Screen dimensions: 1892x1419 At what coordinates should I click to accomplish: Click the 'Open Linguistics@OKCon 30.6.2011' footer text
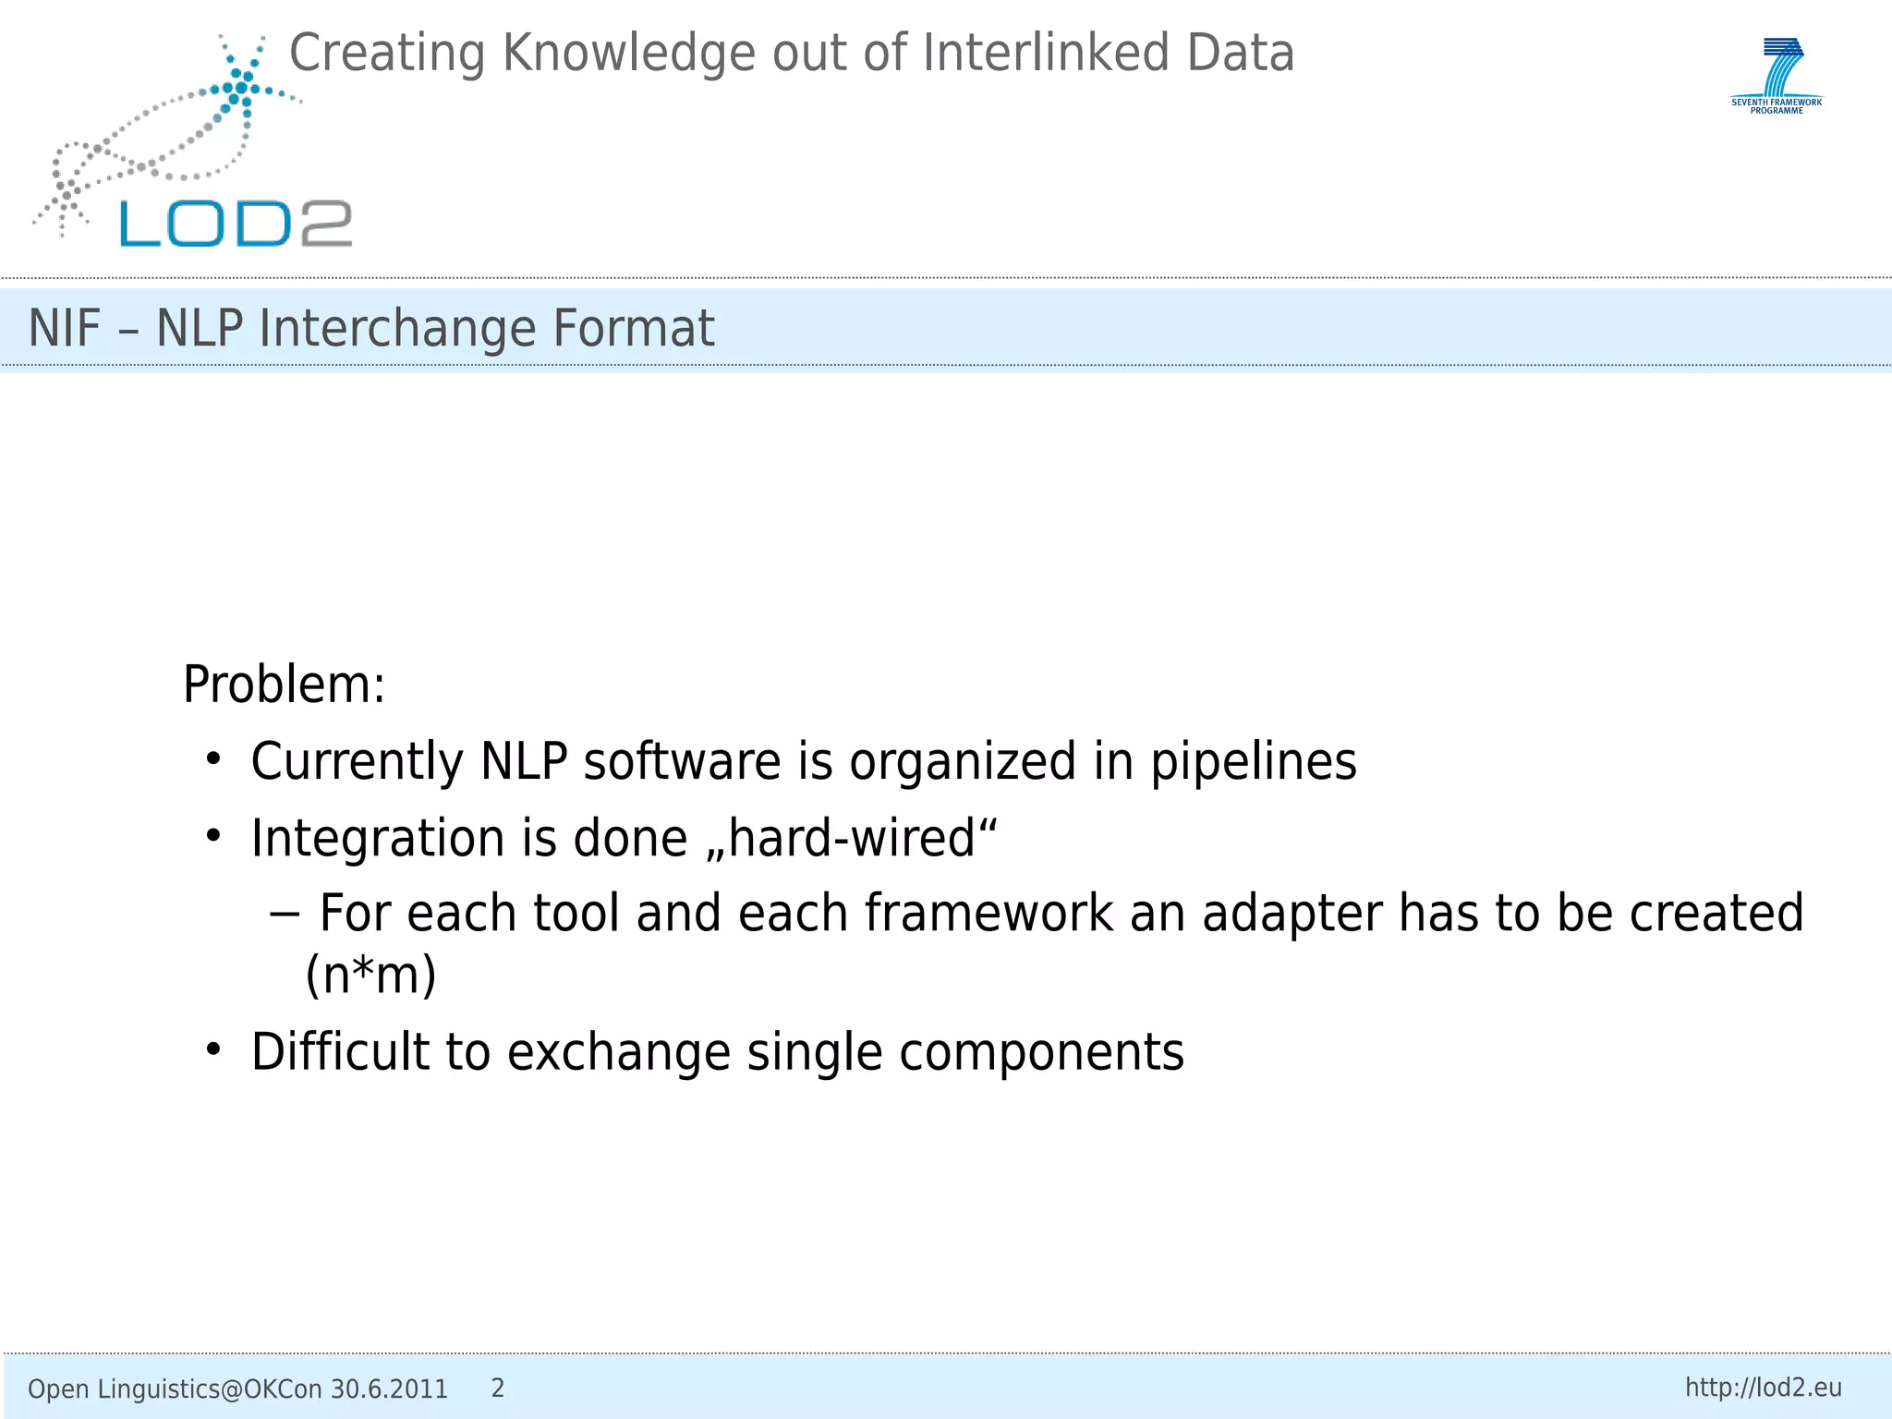coord(237,1389)
